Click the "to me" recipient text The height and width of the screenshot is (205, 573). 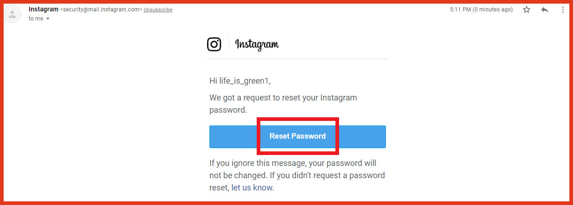coord(36,19)
